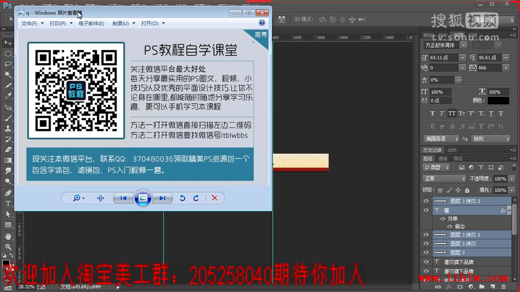The height and width of the screenshot is (292, 520).
Task: Click new group folder icon in Layers panel
Action: click(482, 287)
